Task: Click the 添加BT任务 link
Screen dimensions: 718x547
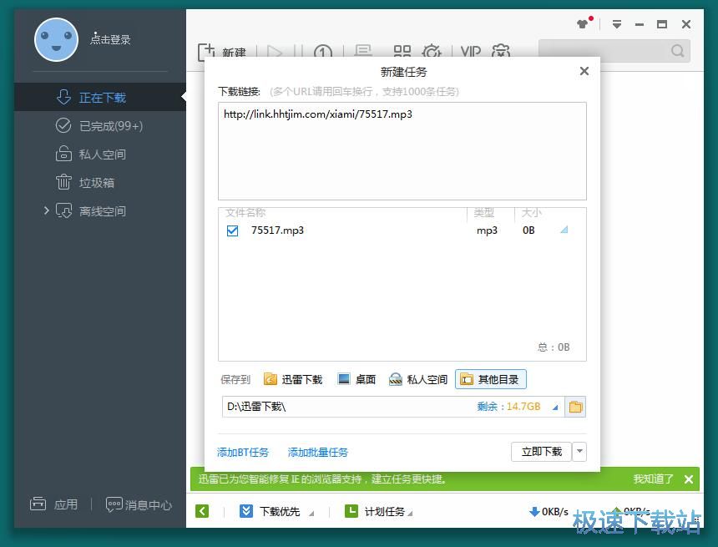Action: click(243, 453)
